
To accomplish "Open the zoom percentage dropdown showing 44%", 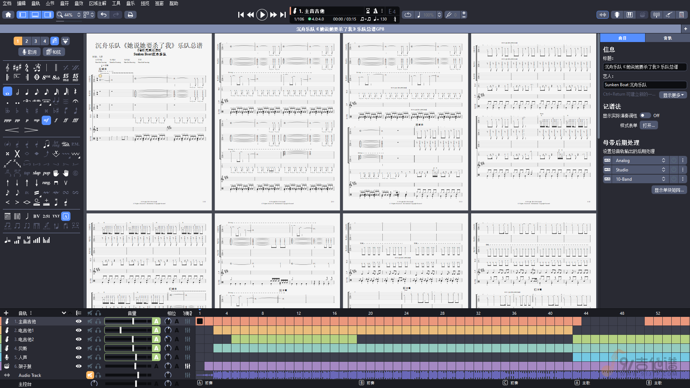I will [x=69, y=15].
